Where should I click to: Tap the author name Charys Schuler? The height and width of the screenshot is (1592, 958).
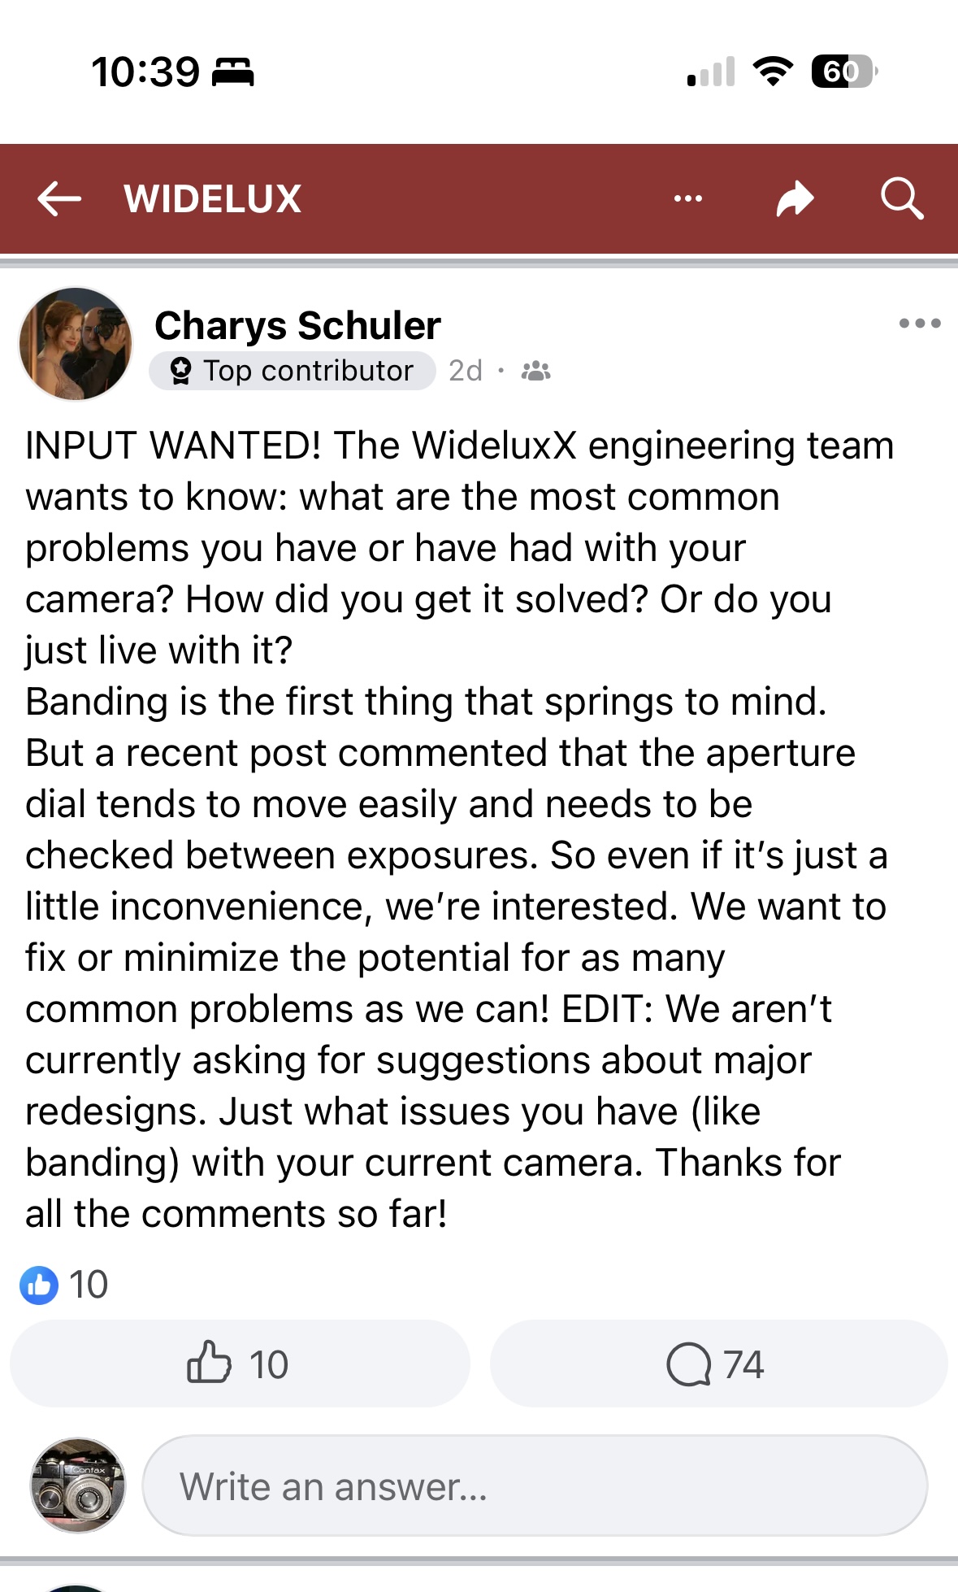tap(297, 325)
